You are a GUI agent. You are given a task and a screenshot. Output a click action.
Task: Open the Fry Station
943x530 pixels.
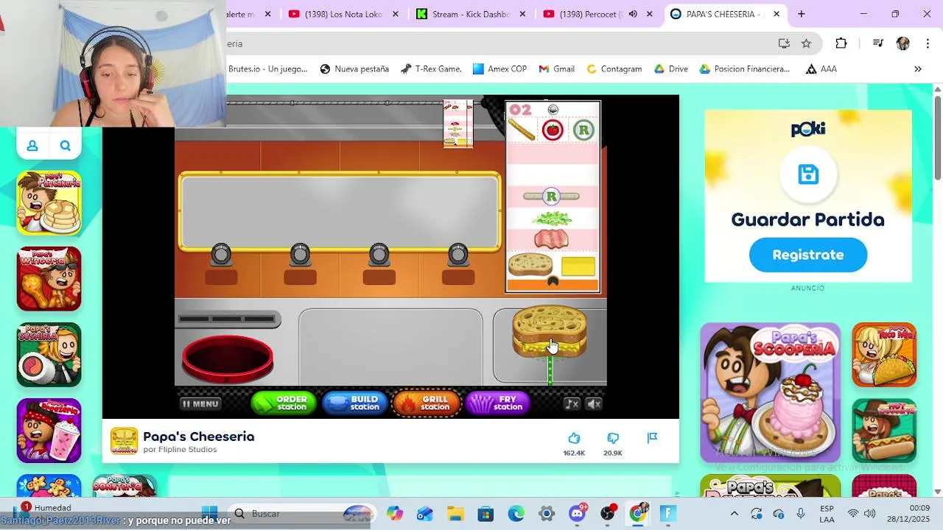click(x=499, y=403)
